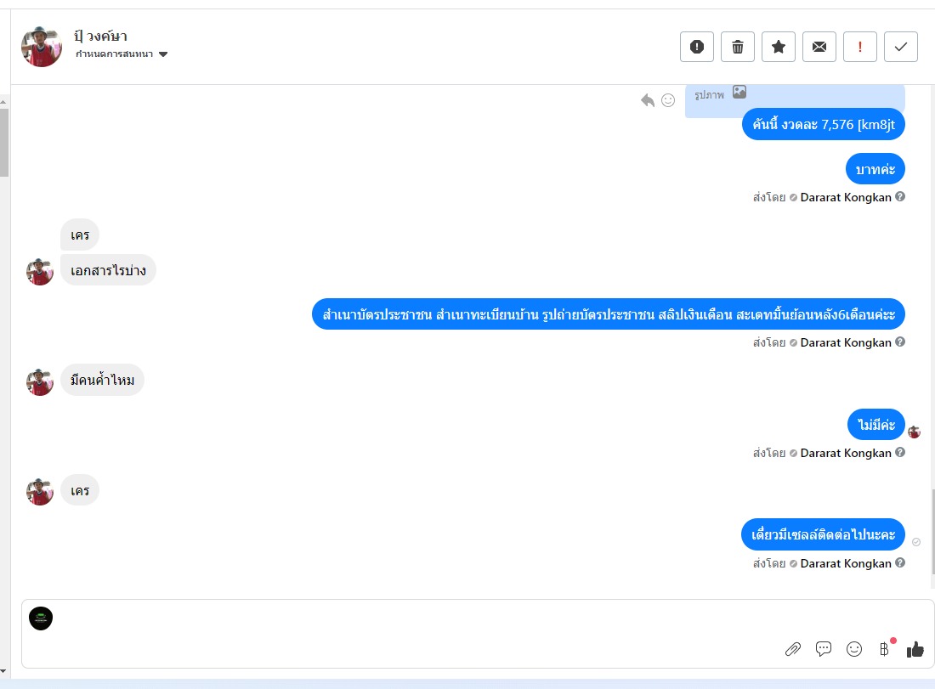935x689 pixels.
Task: Send a thumbs-up like
Action: (915, 649)
